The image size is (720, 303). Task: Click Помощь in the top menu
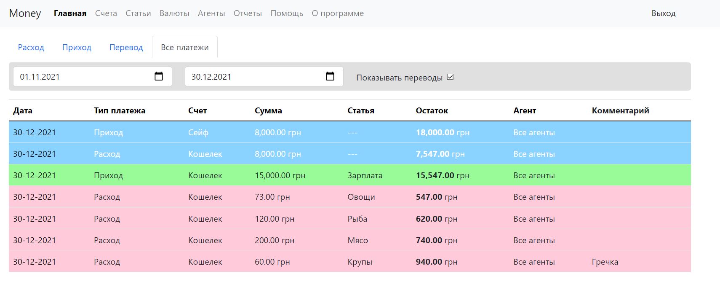point(287,13)
